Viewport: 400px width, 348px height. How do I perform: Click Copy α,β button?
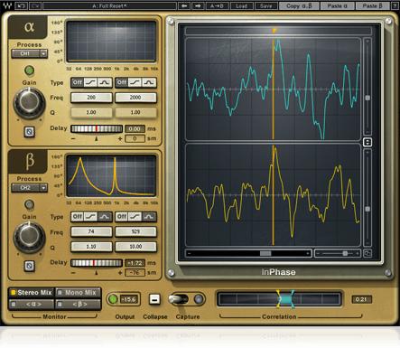(299, 5)
